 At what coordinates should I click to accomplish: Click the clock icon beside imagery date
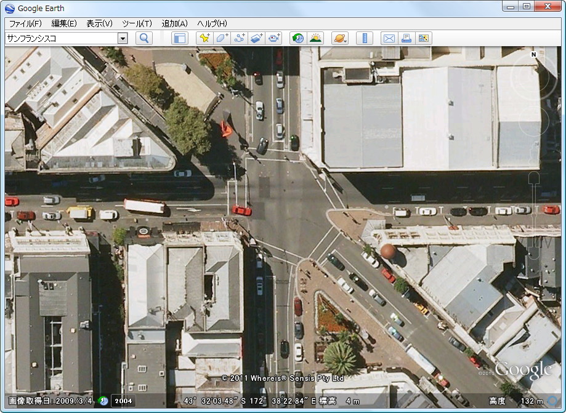(x=103, y=401)
